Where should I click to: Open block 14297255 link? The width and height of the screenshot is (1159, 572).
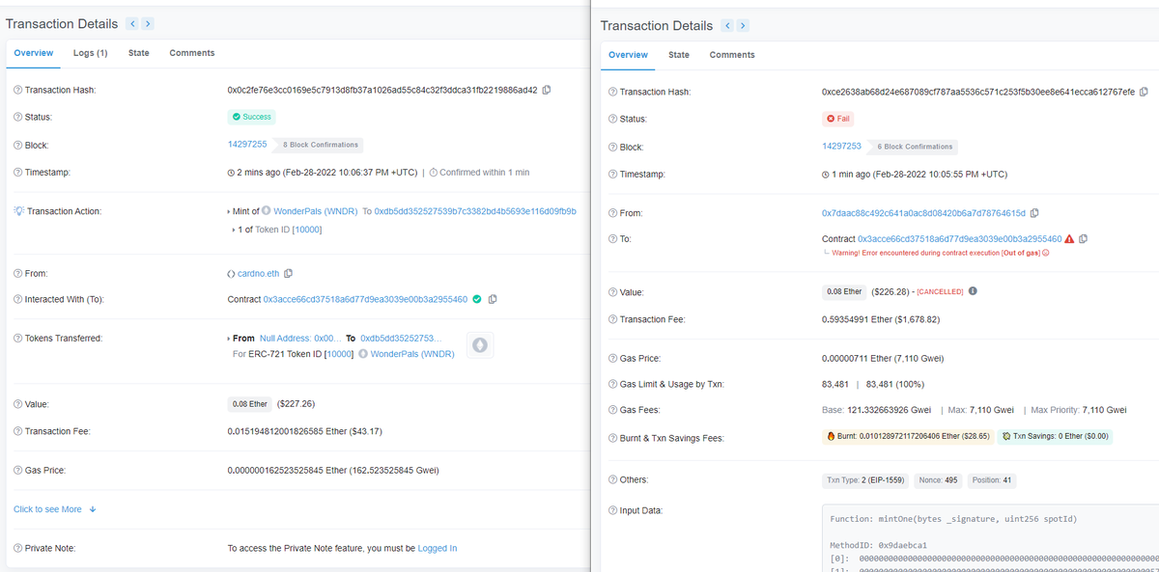point(247,144)
